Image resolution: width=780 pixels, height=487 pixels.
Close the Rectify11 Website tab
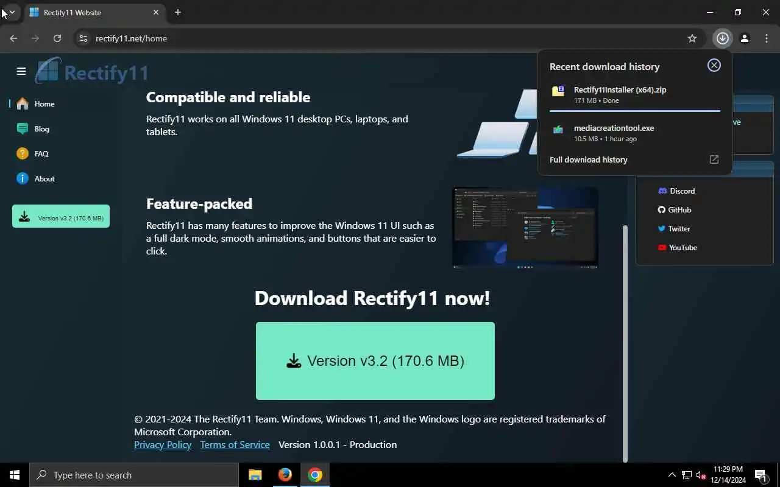point(156,12)
